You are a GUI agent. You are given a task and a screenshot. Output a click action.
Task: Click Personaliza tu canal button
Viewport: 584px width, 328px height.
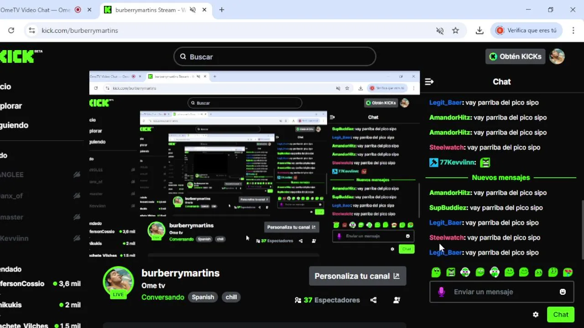(x=357, y=276)
